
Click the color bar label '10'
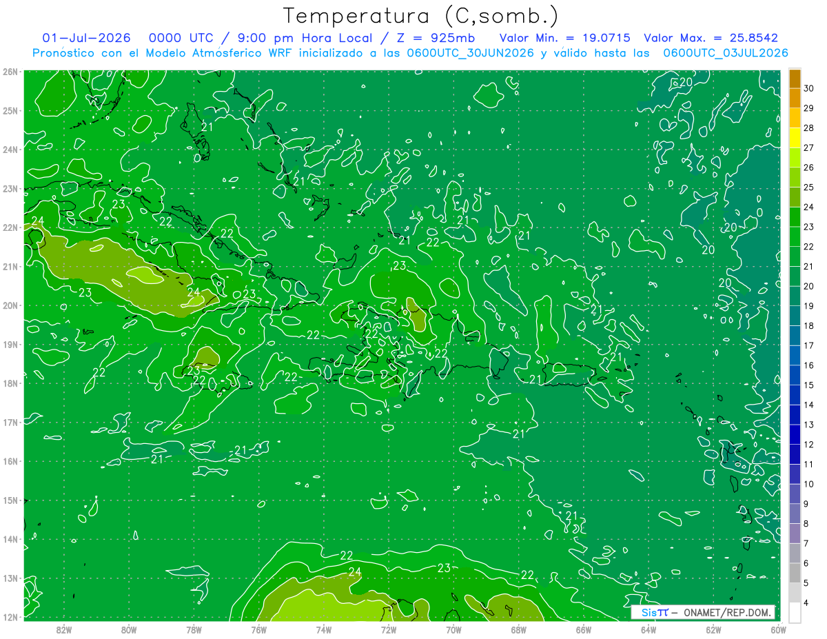(x=809, y=484)
